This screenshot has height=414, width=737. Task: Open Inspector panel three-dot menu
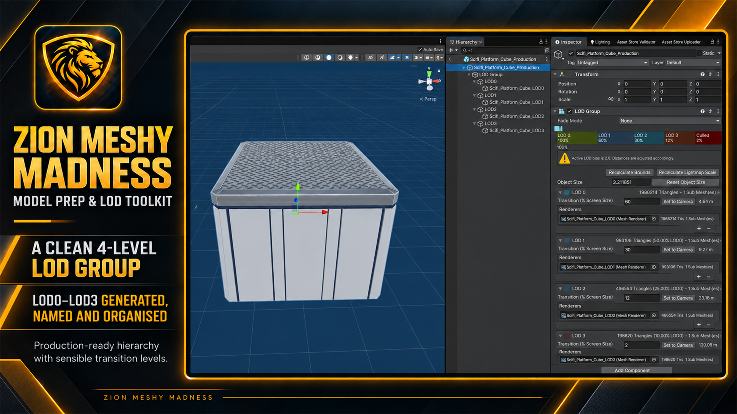718,42
